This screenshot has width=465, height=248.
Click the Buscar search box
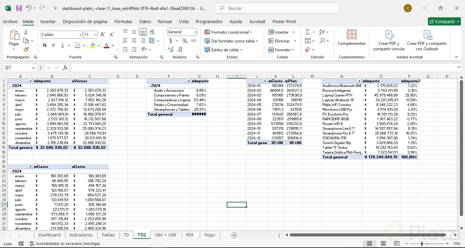pos(277,8)
